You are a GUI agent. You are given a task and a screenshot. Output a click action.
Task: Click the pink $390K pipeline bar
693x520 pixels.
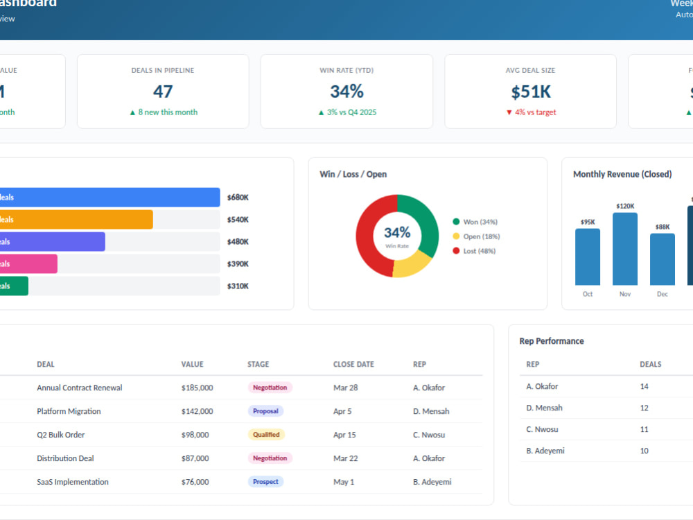pyautogui.click(x=28, y=263)
